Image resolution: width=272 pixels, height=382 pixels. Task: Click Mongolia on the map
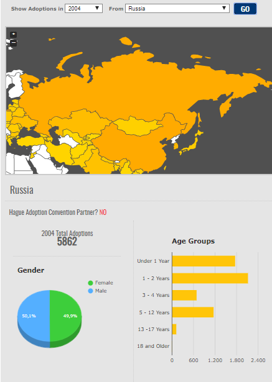(x=137, y=125)
